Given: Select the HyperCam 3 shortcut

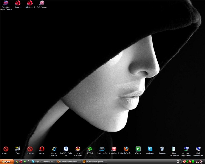Looking at the screenshot, I should [x=114, y=149].
